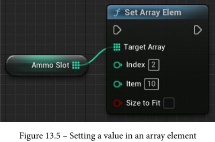Click the wire connecting Ammo Slot to Target Array
This screenshot has height=142, width=215.
(x=97, y=56)
